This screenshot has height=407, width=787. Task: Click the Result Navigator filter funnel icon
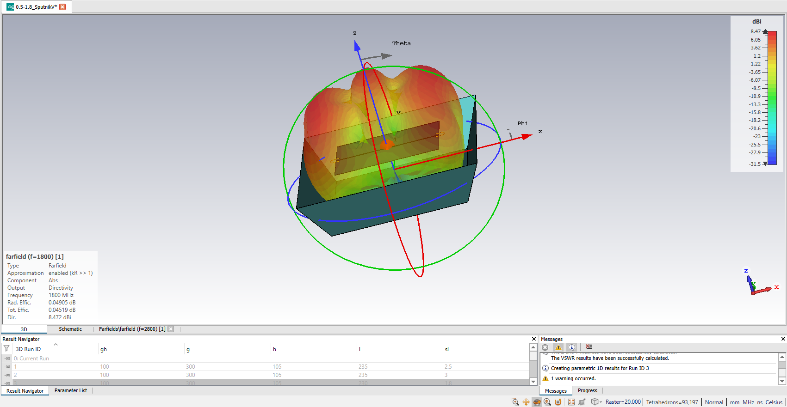tap(6, 349)
